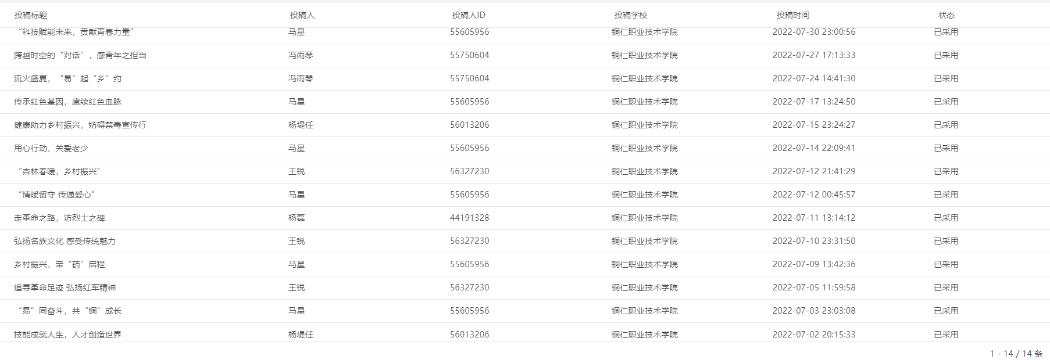Screen dimensions: 1050x363
Task: Open title 走革命之路，访烈士之碑
Action: tap(60, 218)
